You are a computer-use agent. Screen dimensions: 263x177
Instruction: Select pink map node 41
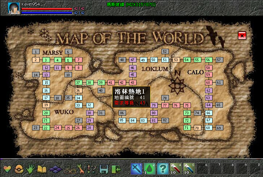coord(111,82)
